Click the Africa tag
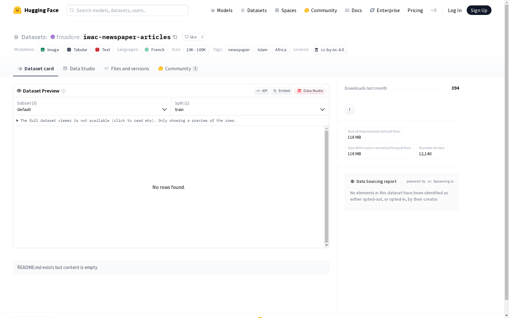509x318 pixels. (281, 50)
